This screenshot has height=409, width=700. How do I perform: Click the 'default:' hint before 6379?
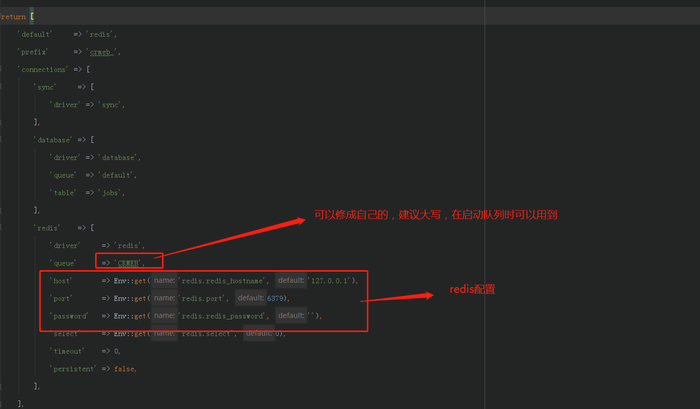pyautogui.click(x=251, y=298)
